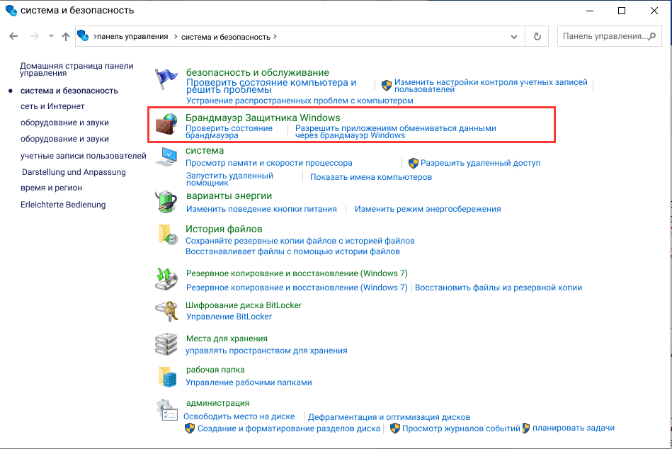The height and width of the screenshot is (449, 672).
Task: Click the shield icon next to user account control settings
Action: pyautogui.click(x=387, y=85)
